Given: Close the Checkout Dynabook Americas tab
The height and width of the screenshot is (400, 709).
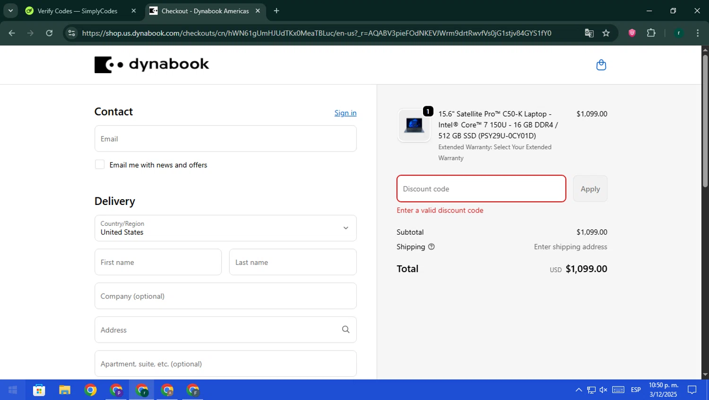Looking at the screenshot, I should click(258, 11).
